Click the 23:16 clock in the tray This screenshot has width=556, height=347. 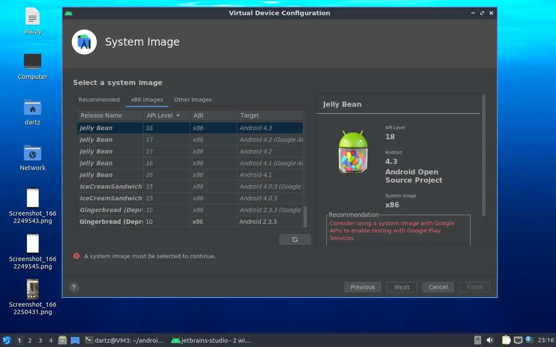click(x=546, y=340)
